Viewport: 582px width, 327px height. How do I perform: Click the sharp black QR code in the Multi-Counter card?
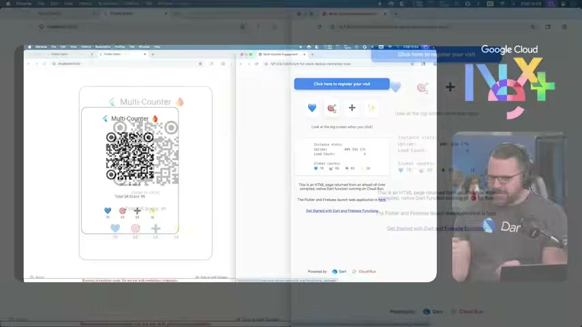[x=129, y=156]
